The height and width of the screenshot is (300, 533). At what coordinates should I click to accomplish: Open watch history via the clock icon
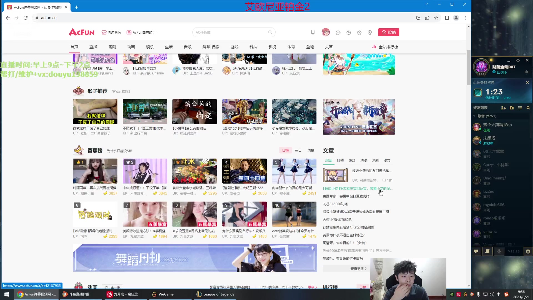point(348,32)
